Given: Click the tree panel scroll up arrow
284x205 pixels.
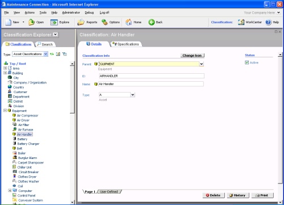Looking at the screenshot, I should click(72, 64).
